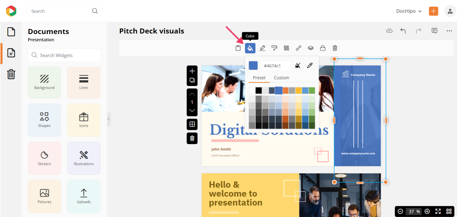Click the paste clipboard icon in toolbar
The image size is (457, 217).
point(238,48)
